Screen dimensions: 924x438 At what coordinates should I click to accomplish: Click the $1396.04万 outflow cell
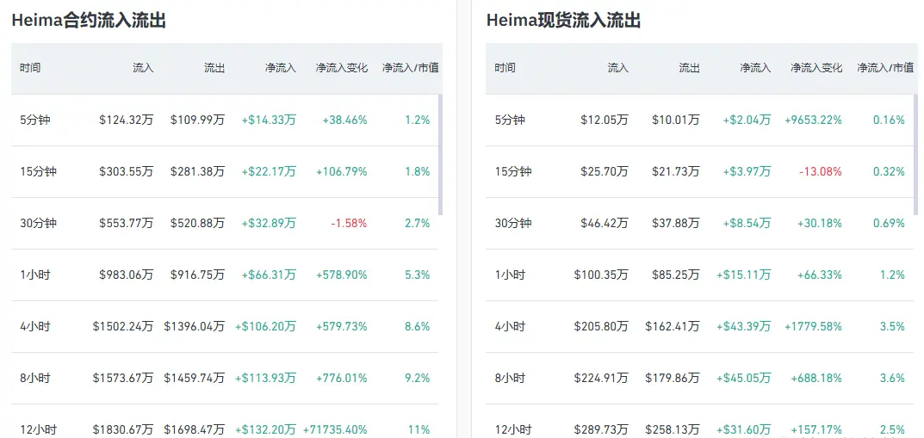[195, 326]
